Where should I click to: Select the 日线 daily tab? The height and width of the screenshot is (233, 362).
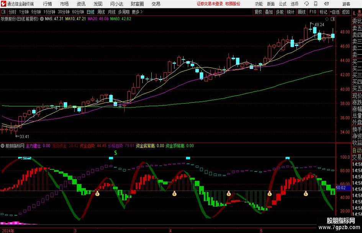(90, 12)
